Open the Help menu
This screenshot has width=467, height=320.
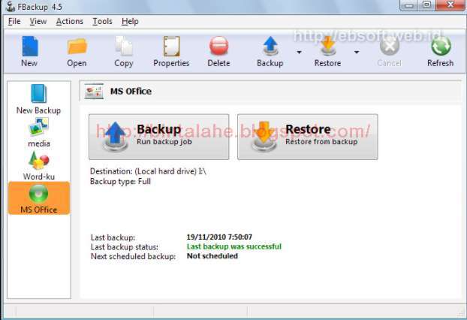coord(130,22)
